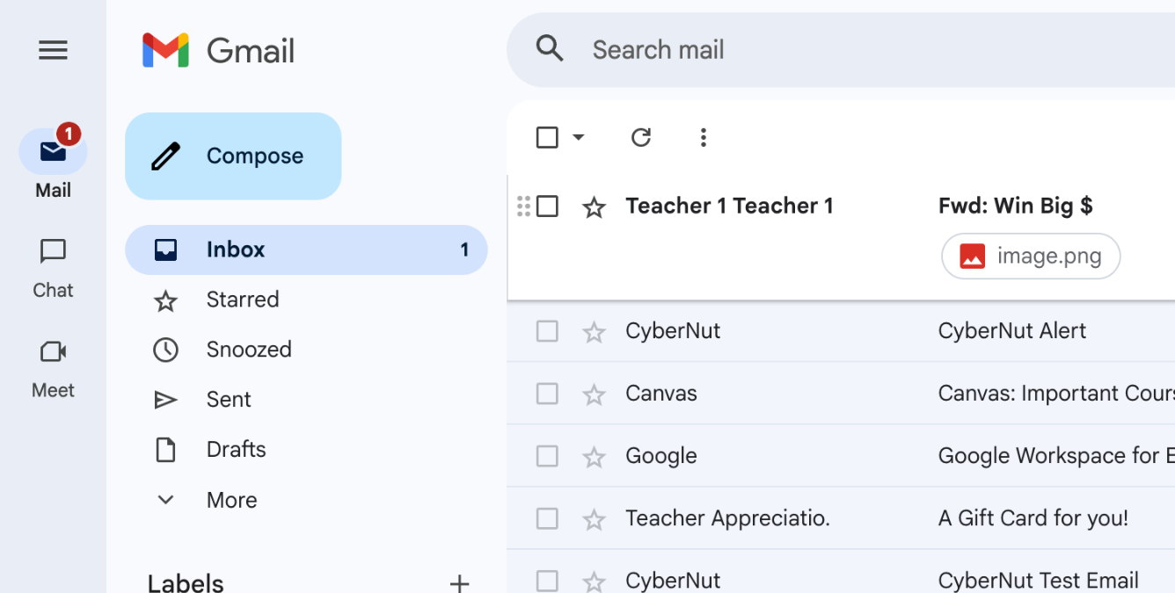Star the Google email
Image resolution: width=1175 pixels, height=593 pixels.
click(595, 457)
